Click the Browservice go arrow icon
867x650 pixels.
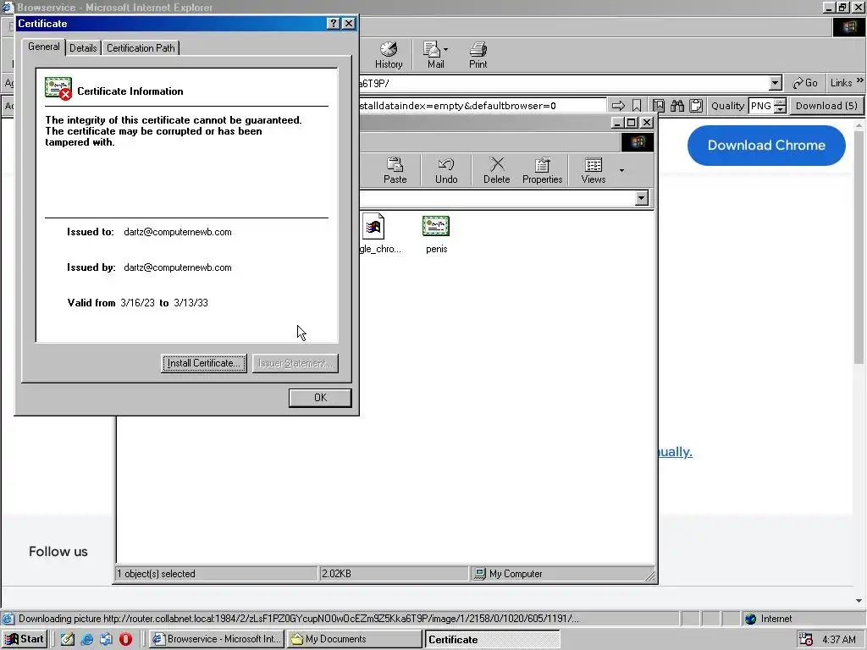(x=618, y=106)
